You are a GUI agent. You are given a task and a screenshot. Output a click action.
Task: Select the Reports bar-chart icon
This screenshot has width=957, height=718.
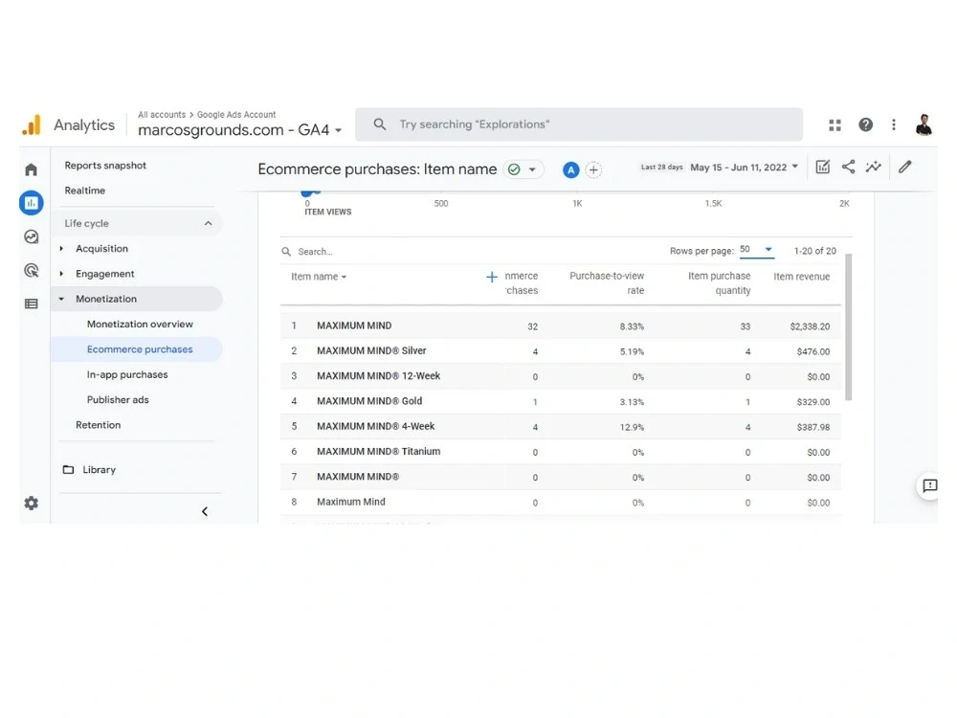point(32,203)
